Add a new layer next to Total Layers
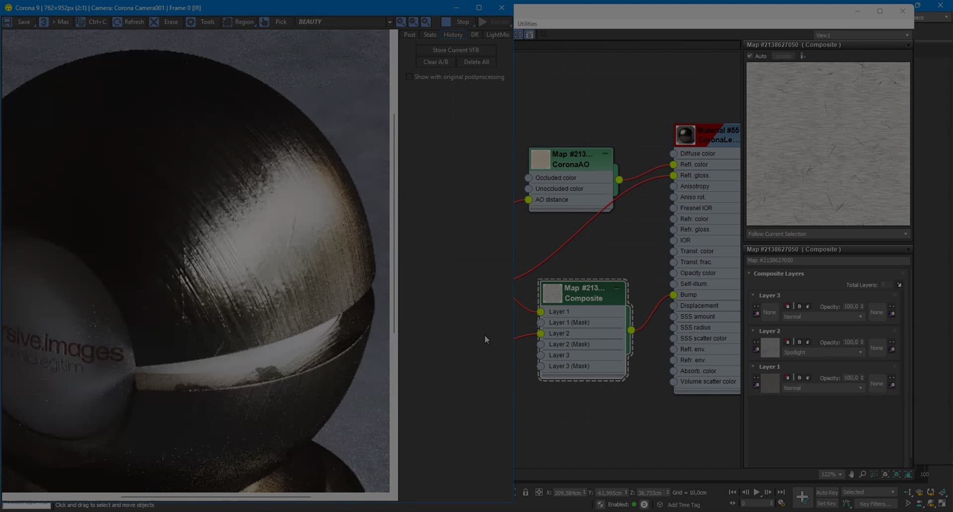Image resolution: width=953 pixels, height=512 pixels. 899,285
